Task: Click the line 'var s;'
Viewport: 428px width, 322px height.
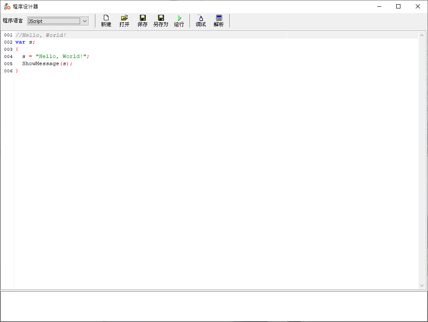Action: (x=25, y=42)
